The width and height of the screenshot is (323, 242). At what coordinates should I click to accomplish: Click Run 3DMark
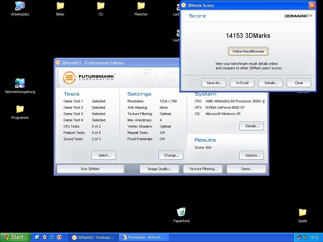click(90, 169)
